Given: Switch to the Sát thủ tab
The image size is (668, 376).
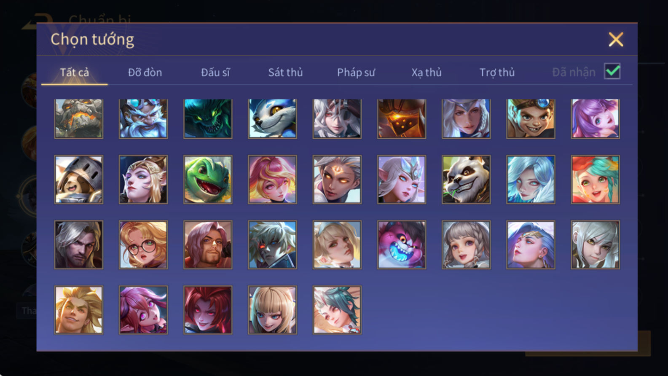Looking at the screenshot, I should (x=285, y=73).
